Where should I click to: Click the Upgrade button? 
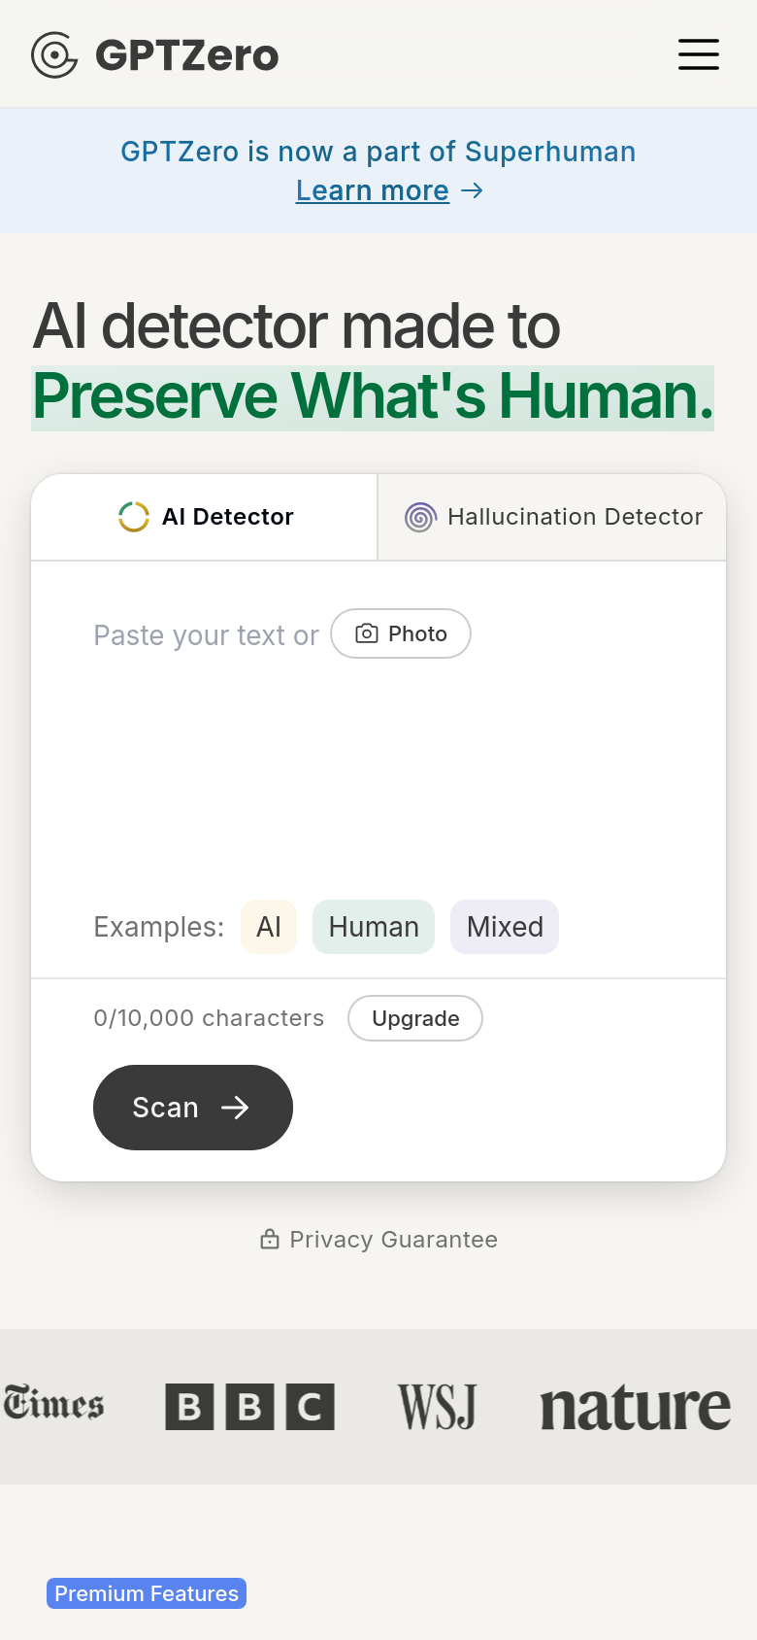point(415,1018)
